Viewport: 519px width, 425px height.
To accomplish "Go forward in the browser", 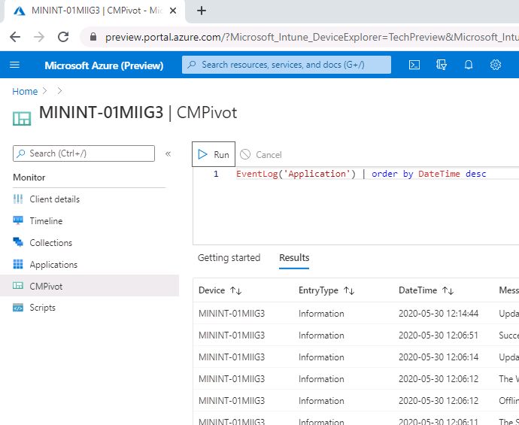I will [39, 37].
